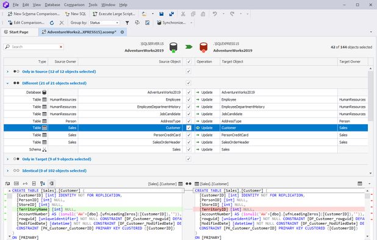Open a New SQL document
This screenshot has height=240, width=377.
(x=76, y=14)
